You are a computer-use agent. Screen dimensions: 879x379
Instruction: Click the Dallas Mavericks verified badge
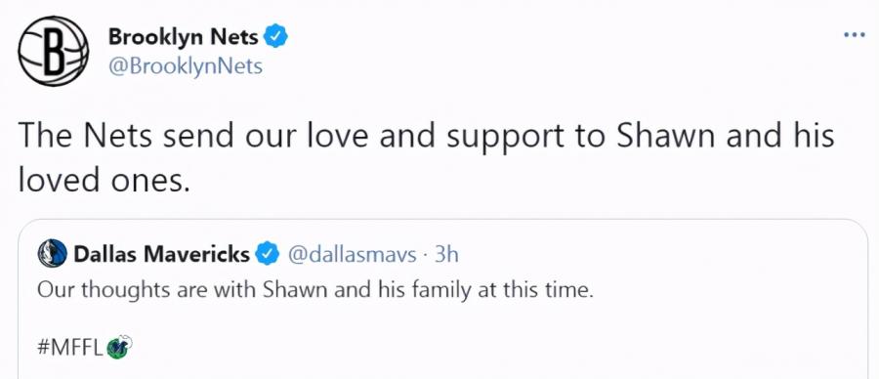(x=268, y=255)
